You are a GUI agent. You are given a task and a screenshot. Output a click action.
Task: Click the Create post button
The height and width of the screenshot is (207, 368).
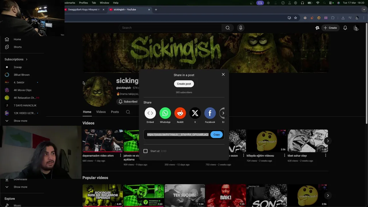coord(184,84)
